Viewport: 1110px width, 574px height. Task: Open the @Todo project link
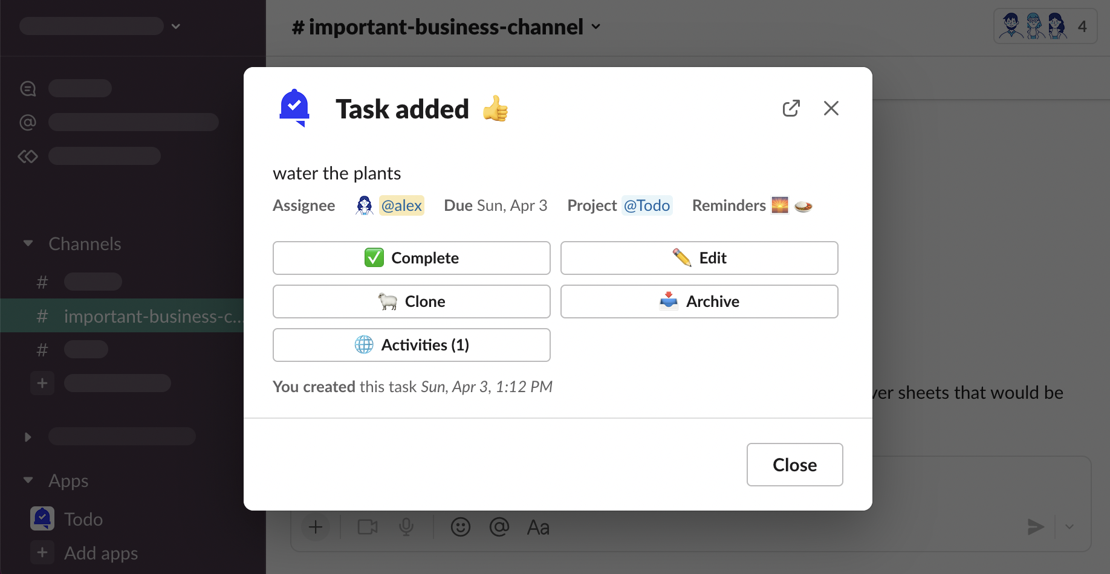[x=647, y=205]
